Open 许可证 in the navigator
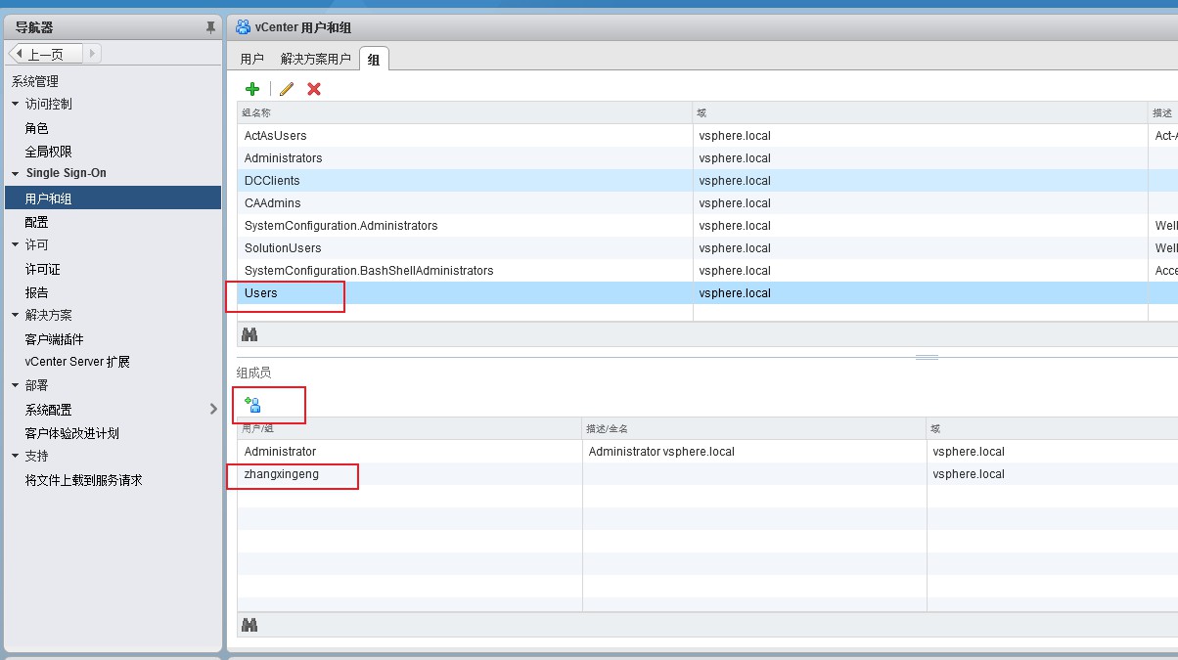Screen dimensions: 1178x660 pos(42,269)
